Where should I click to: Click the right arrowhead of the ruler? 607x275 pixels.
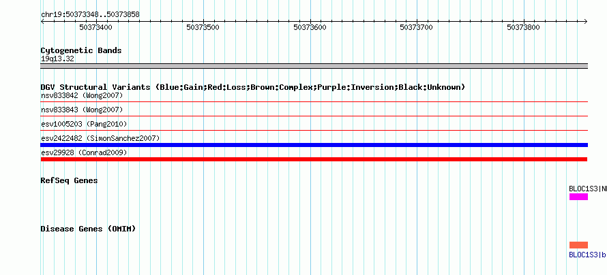(x=586, y=21)
